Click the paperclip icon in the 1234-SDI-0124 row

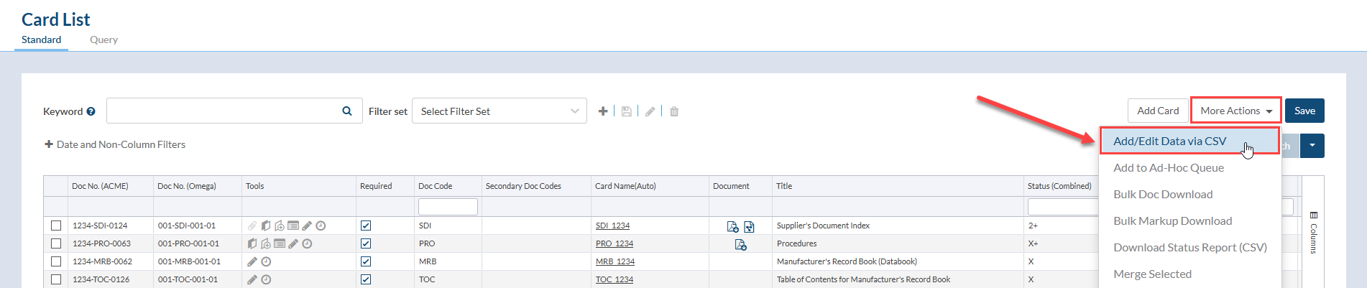pyautogui.click(x=252, y=226)
